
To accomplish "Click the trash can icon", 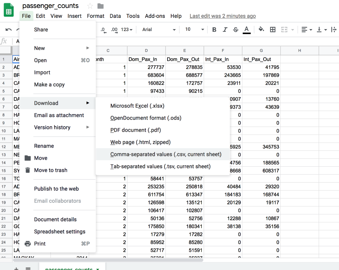I will [x=28, y=170].
